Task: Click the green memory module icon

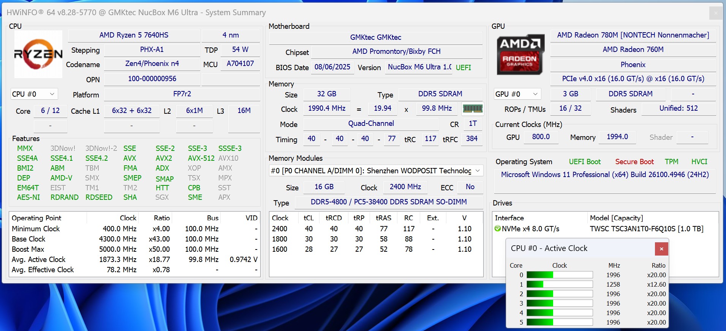Action: pyautogui.click(x=472, y=109)
